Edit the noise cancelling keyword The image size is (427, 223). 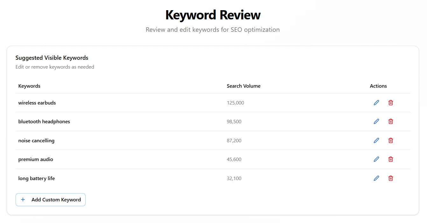tap(376, 140)
